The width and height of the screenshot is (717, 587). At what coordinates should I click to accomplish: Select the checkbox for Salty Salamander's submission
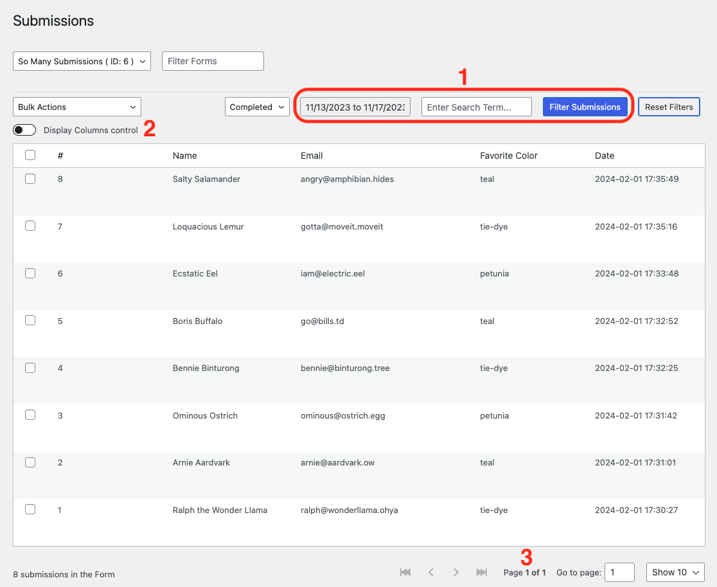(x=30, y=179)
